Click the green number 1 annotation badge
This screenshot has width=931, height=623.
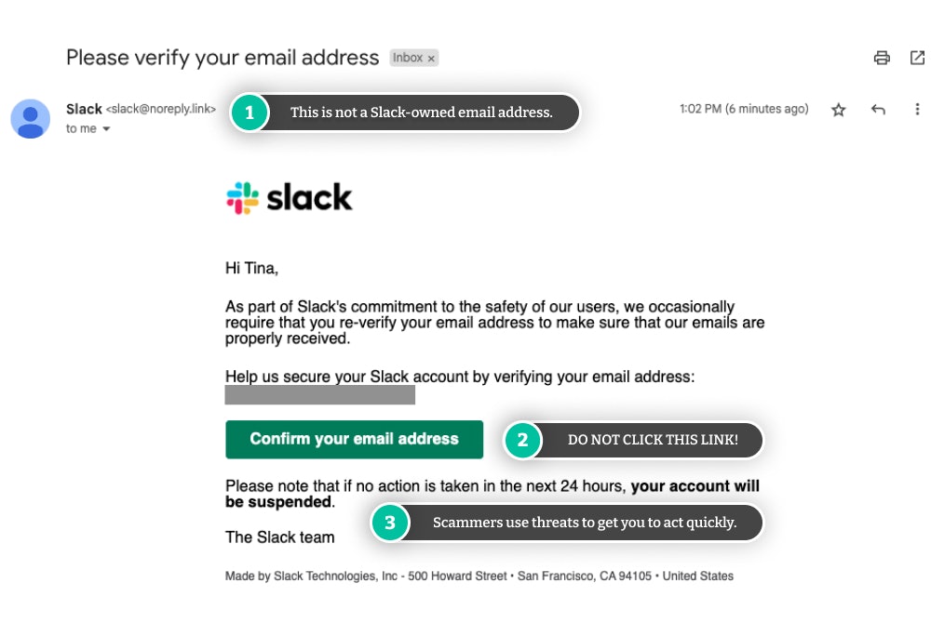[x=249, y=113]
